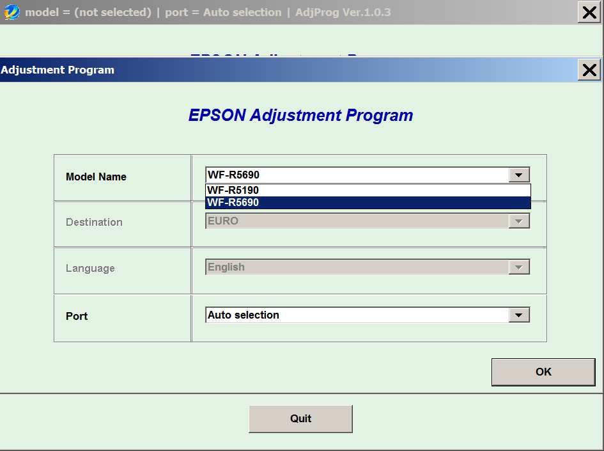604x451 pixels.
Task: Click the Model Name label
Action: pyautogui.click(x=96, y=177)
